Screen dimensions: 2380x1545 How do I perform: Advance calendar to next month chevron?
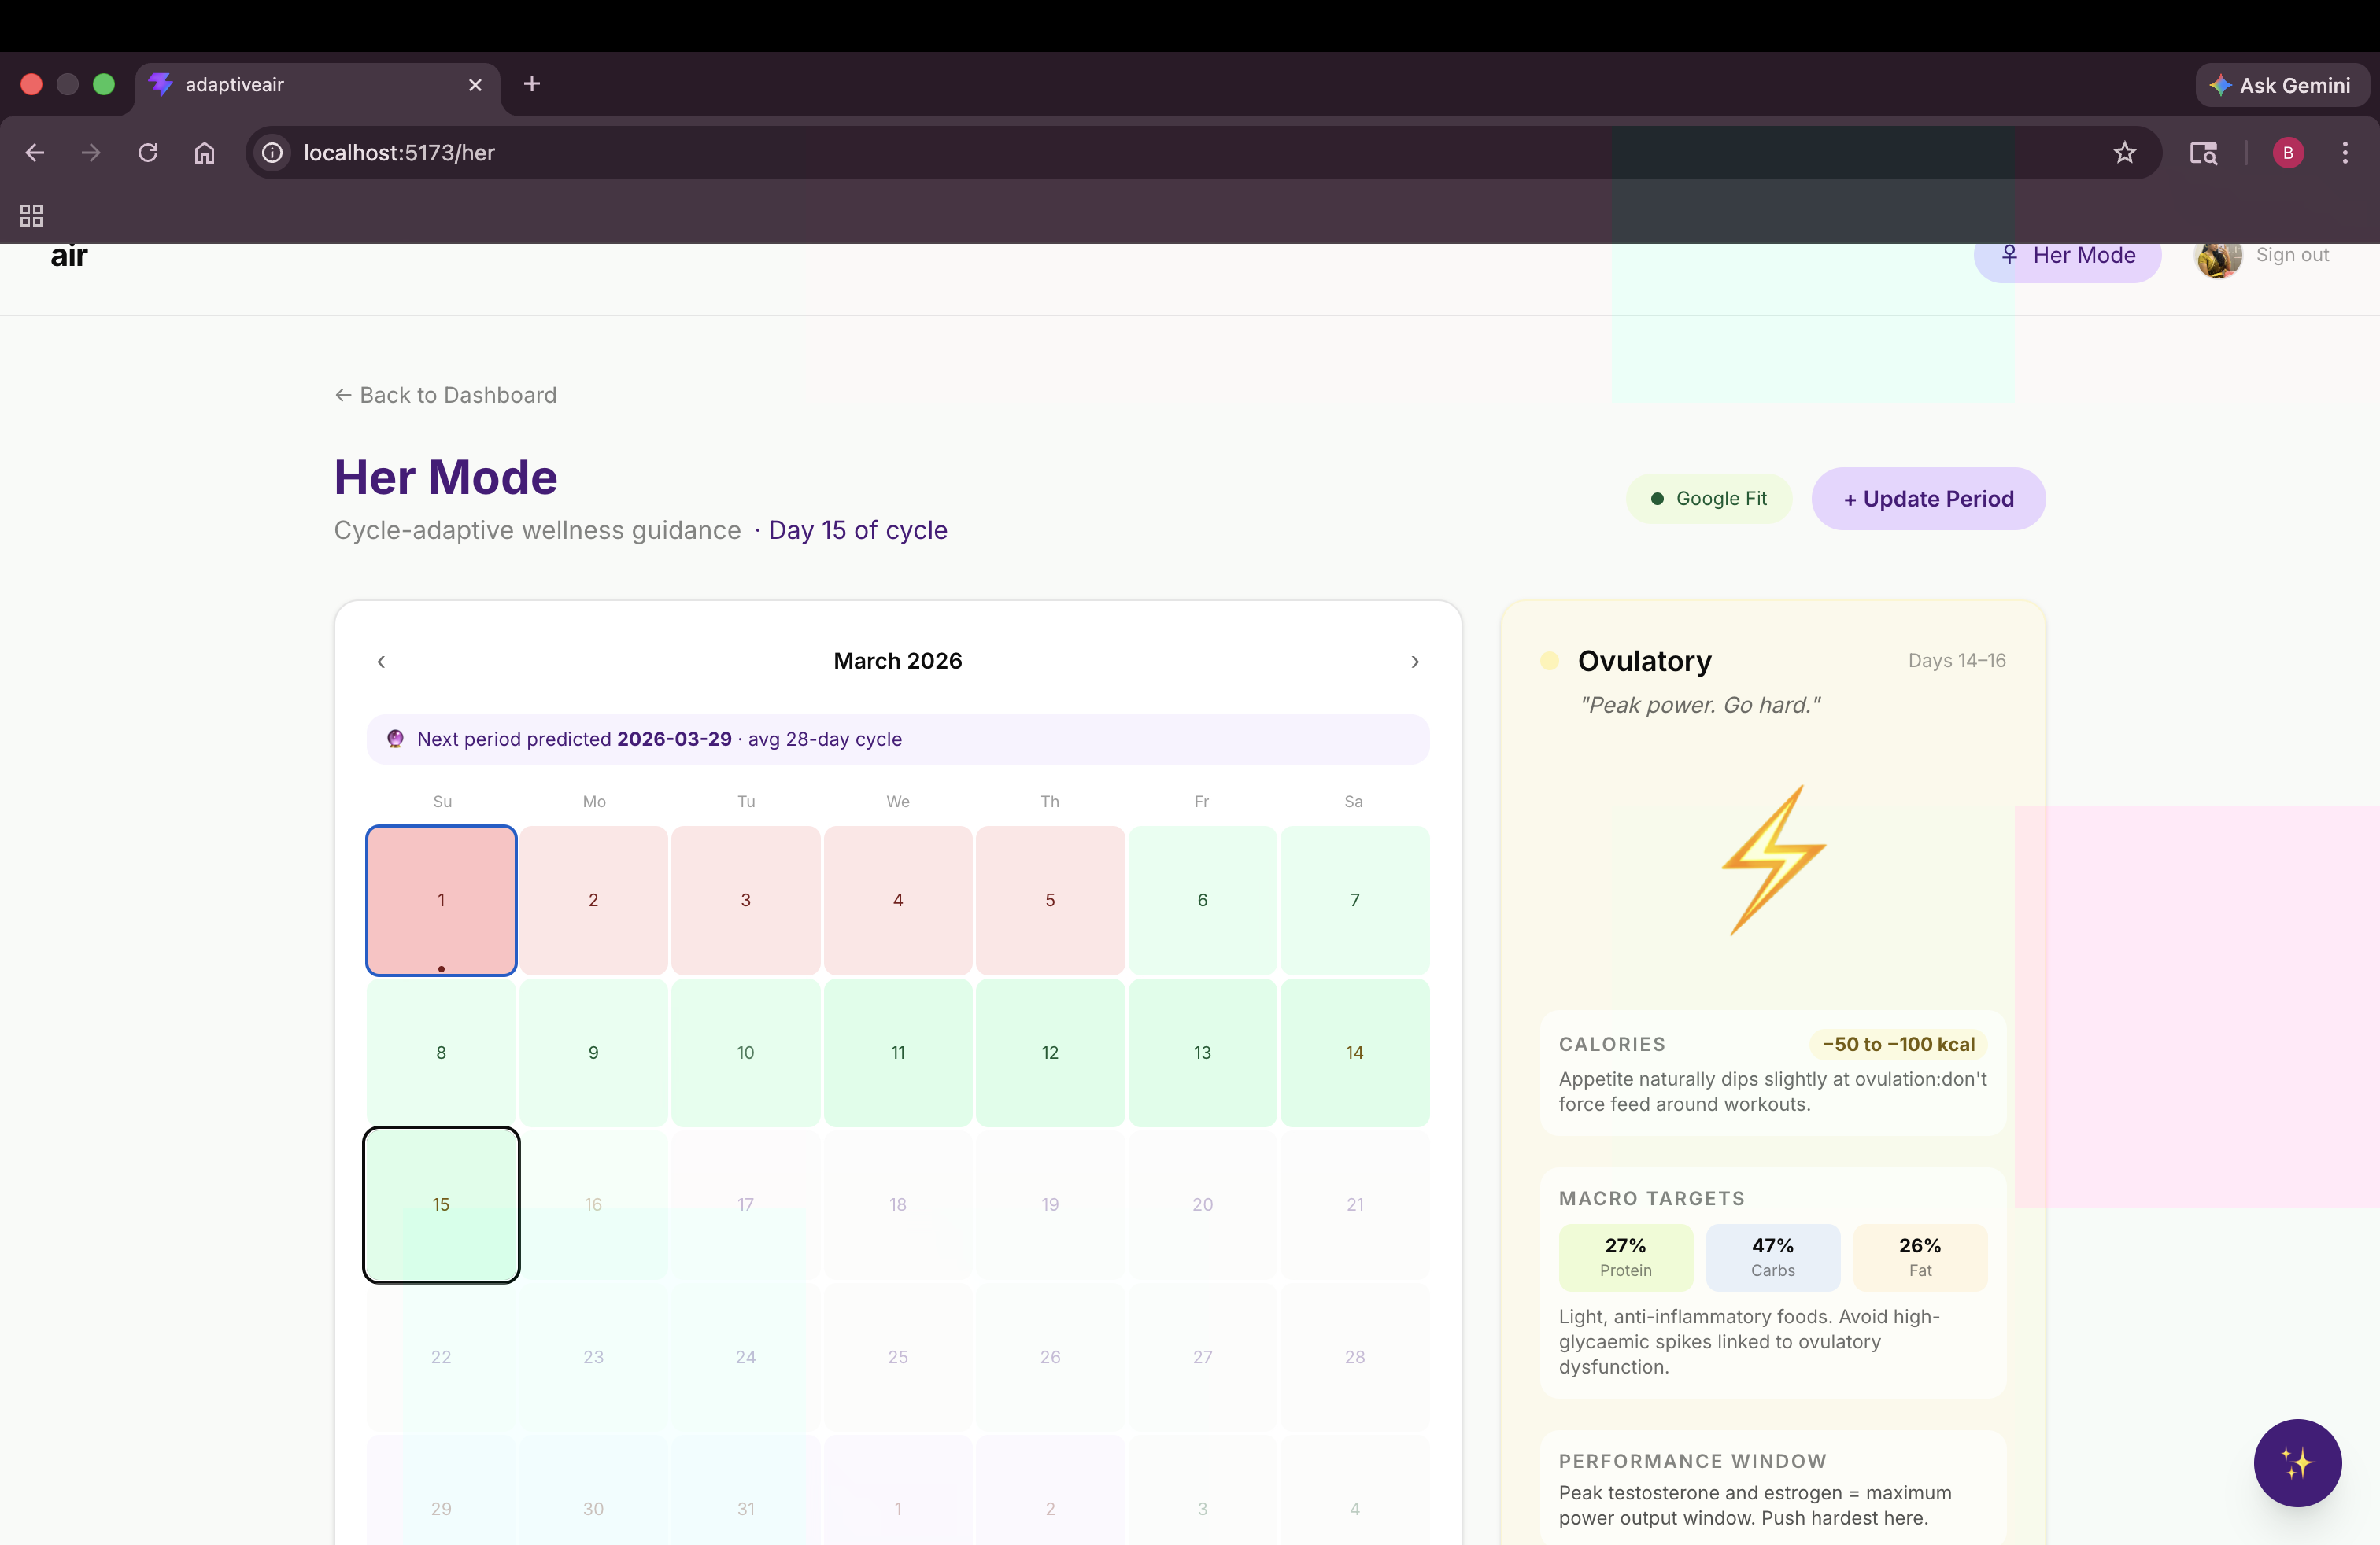pos(1414,662)
